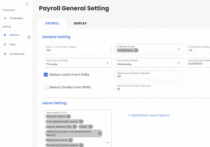Click the Conditionals gear icon
210x147 pixels.
(x=5, y=54)
